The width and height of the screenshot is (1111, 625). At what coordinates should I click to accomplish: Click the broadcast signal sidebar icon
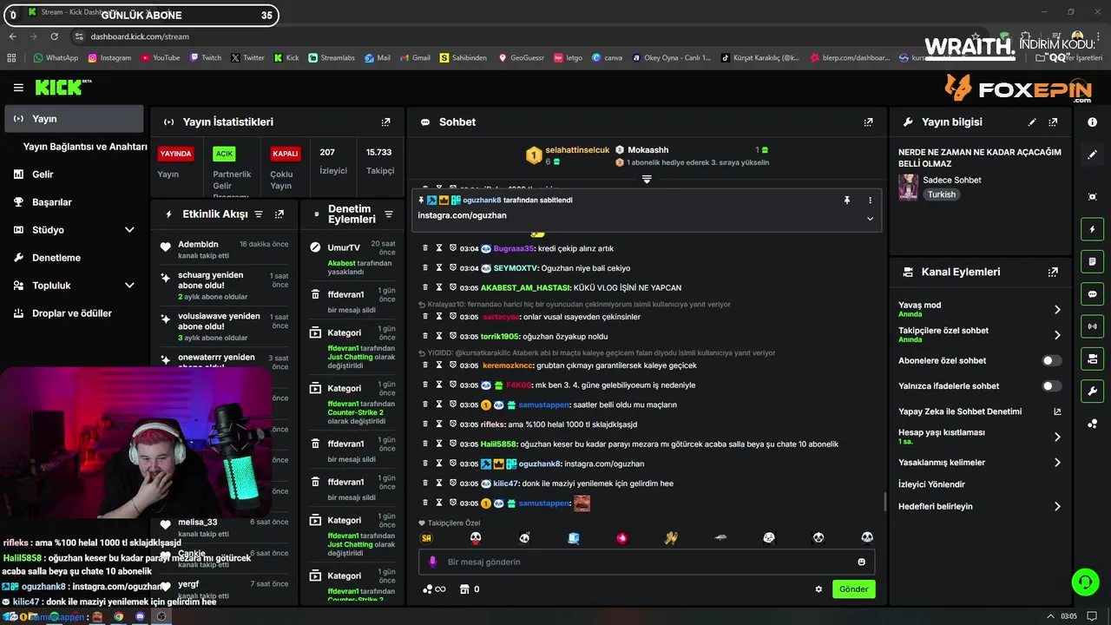pos(1092,326)
